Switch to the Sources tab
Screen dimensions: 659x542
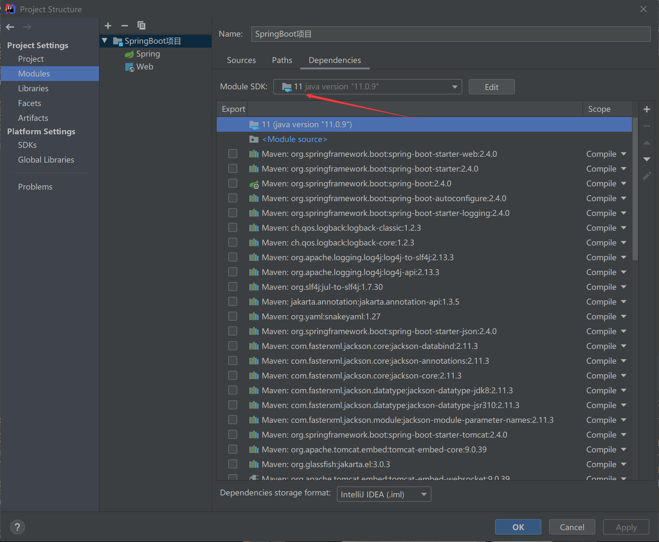(241, 60)
